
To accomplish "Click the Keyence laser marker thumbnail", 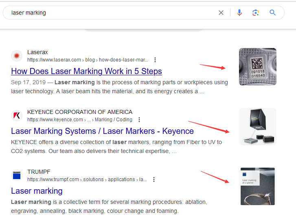I will [257, 127].
